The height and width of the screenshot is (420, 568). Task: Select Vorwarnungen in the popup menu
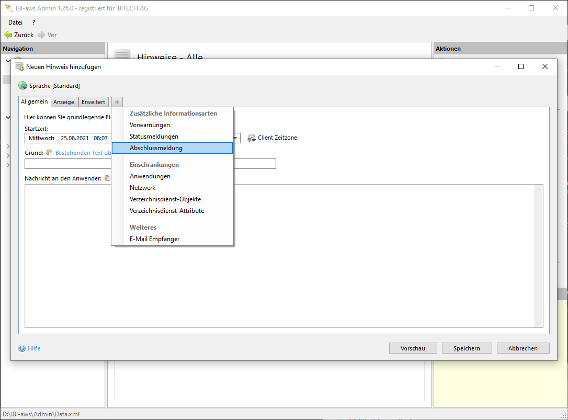(150, 125)
